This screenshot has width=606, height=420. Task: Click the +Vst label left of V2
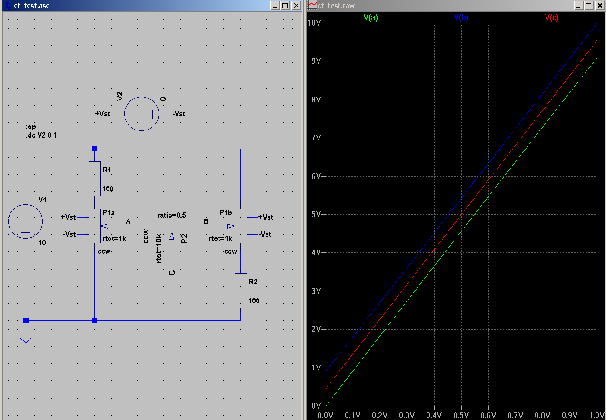point(103,114)
